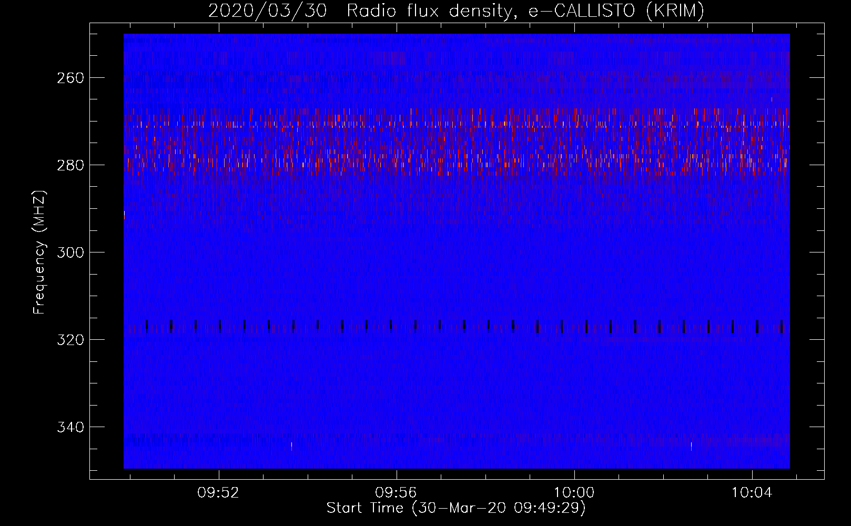Click the 09:52 time tick label

[218, 493]
